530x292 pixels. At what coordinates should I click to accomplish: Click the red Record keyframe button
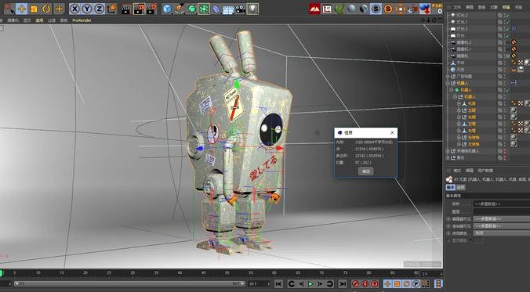[355, 284]
